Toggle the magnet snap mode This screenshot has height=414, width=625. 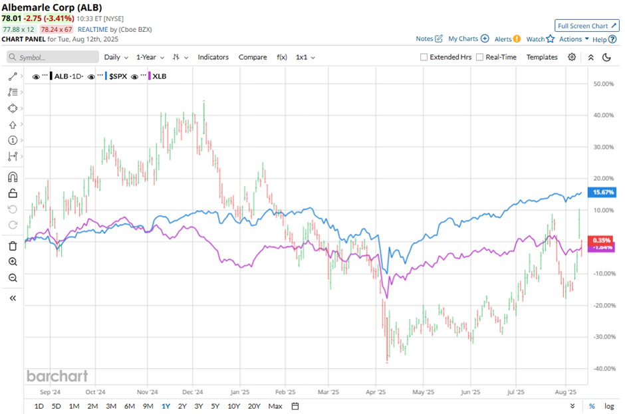(x=13, y=177)
